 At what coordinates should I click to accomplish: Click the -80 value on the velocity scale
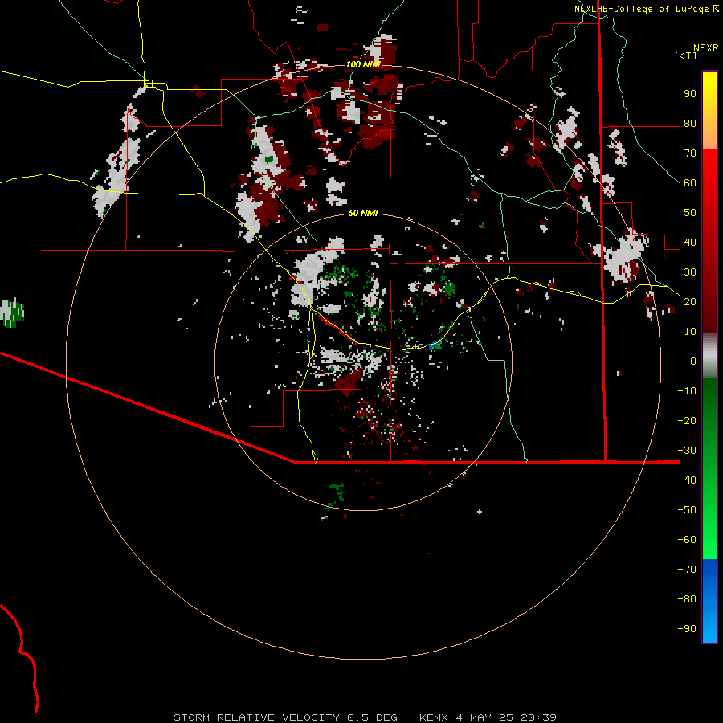click(x=687, y=599)
